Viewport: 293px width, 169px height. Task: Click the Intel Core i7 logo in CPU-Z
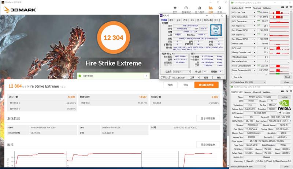[x=216, y=30]
